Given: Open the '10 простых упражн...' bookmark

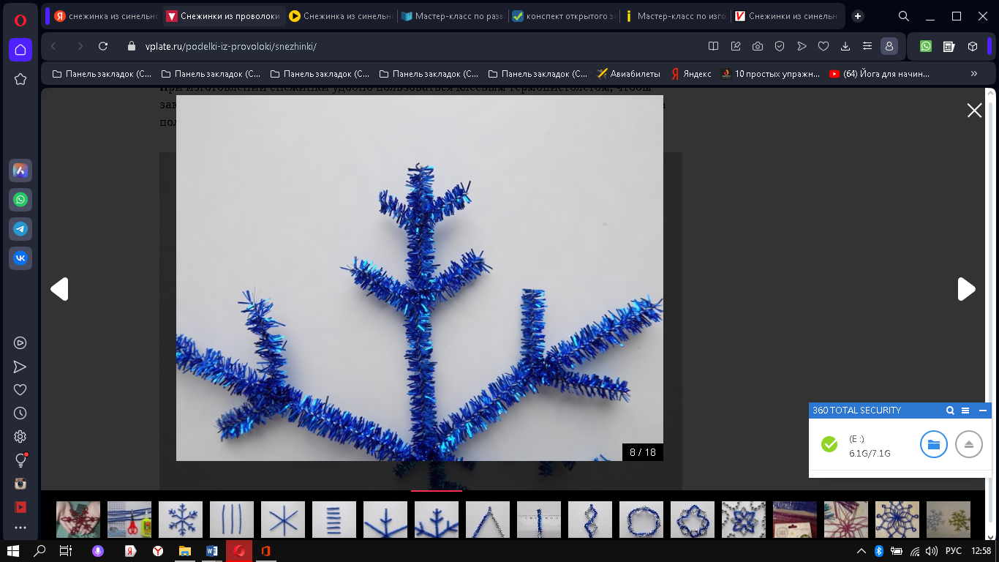Looking at the screenshot, I should click(772, 74).
